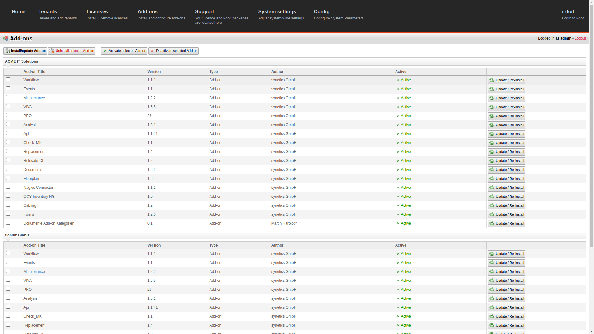The height and width of the screenshot is (334, 594).
Task: Click the Logout link
Action: pos(580,38)
